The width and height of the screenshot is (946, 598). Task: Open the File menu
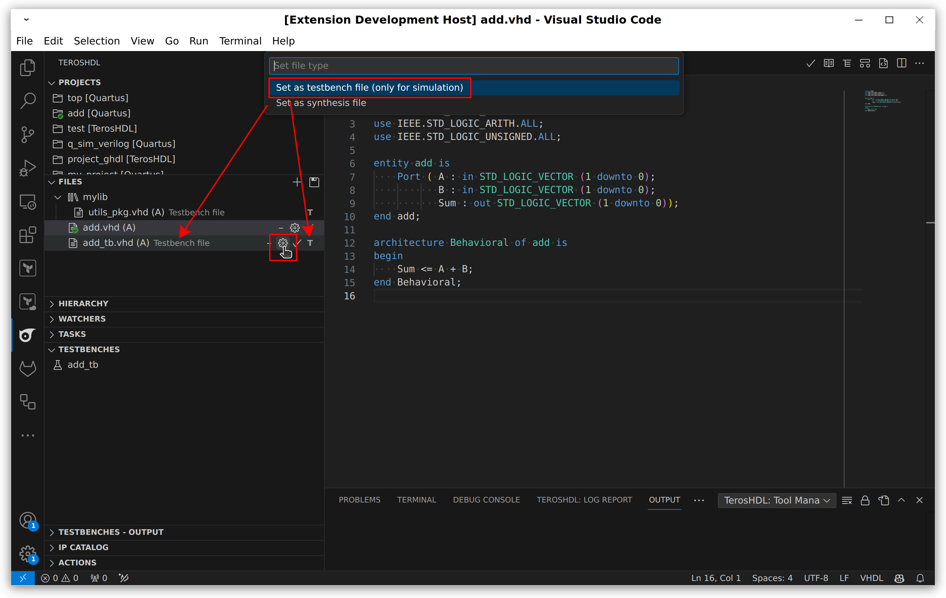(24, 41)
